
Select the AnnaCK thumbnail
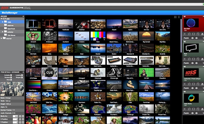tap(33, 36)
